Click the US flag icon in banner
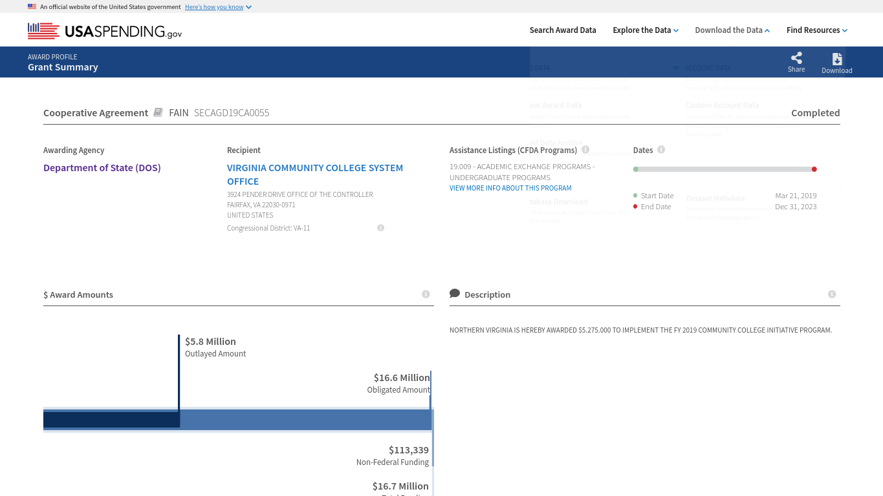The height and width of the screenshot is (496, 883). pos(32,6)
